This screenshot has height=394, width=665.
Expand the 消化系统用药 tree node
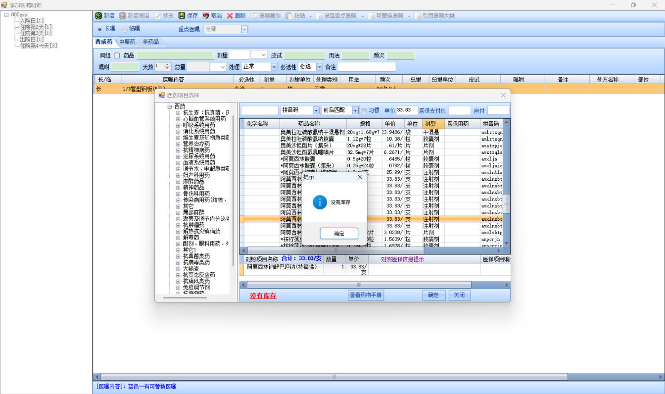[x=179, y=131]
